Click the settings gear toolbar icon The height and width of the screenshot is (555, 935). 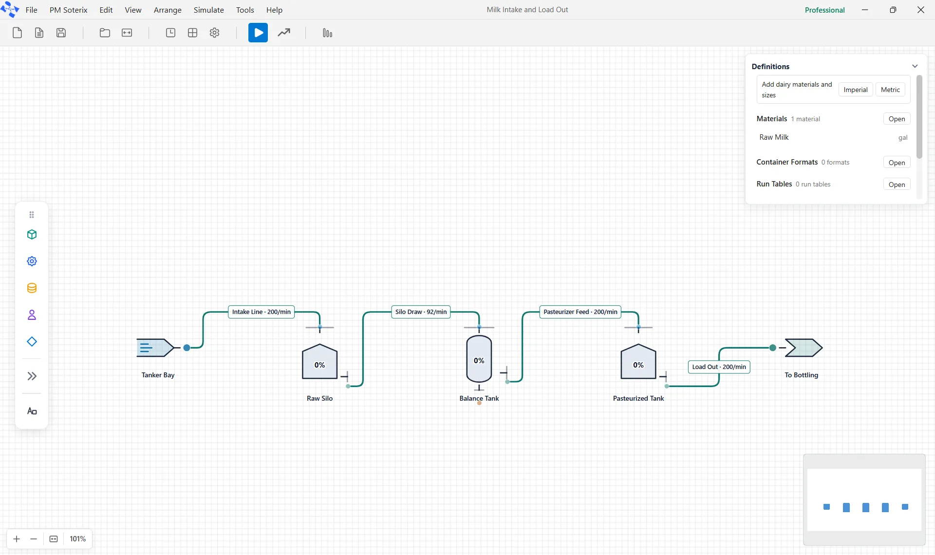point(214,33)
